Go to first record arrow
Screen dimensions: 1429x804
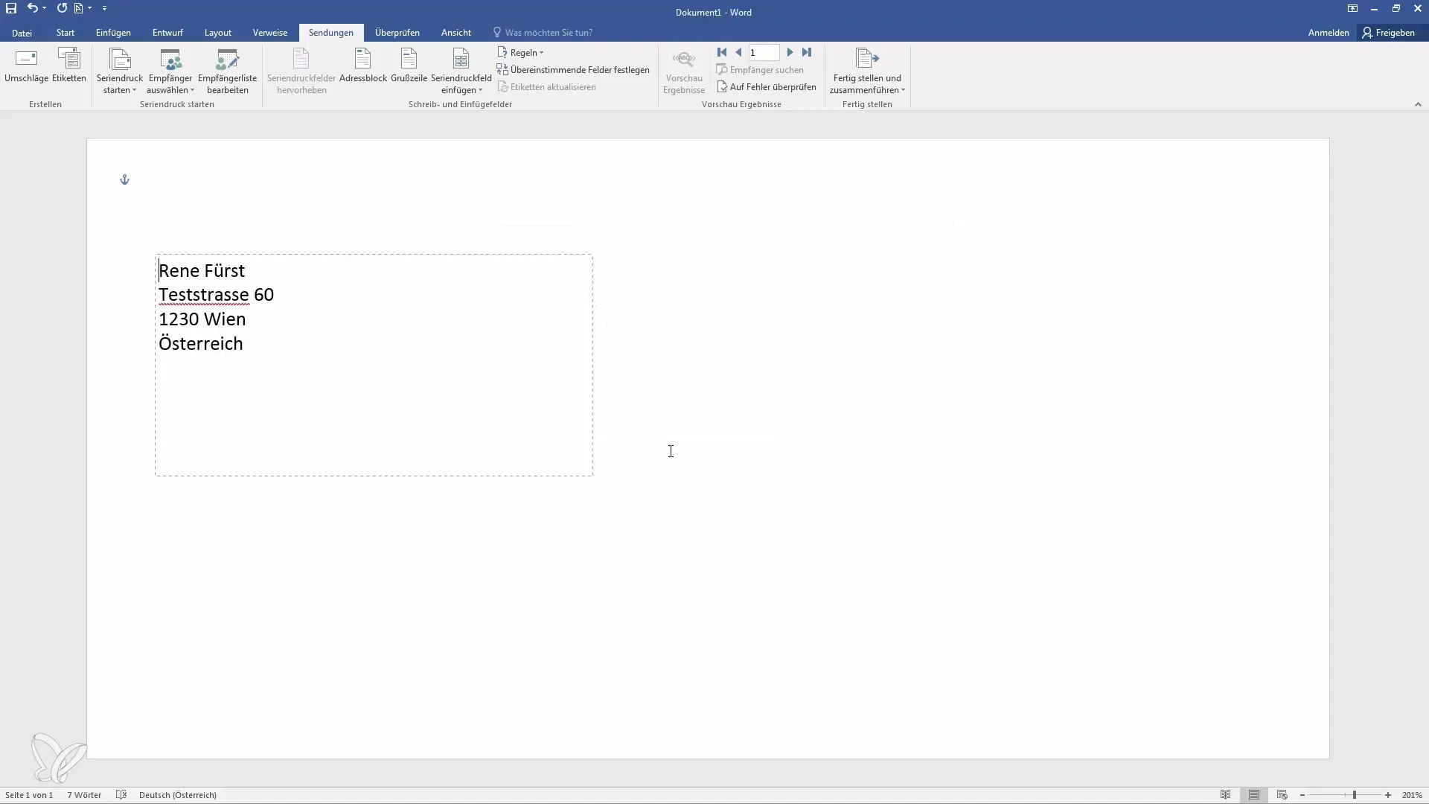[x=721, y=52]
